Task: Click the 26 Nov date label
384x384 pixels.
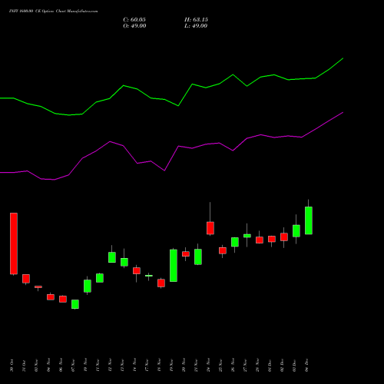Action: pyautogui.click(x=233, y=366)
